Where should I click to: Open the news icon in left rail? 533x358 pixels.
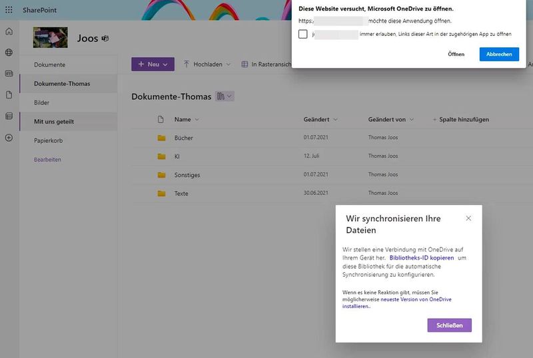[9, 73]
